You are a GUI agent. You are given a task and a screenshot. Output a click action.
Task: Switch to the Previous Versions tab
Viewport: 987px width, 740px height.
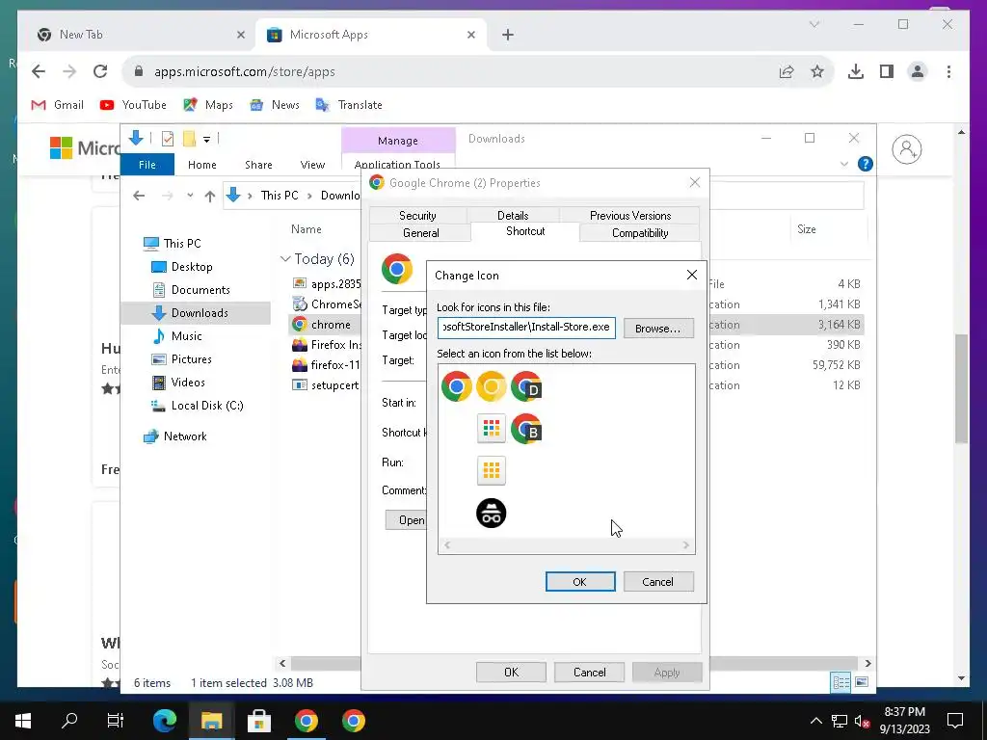click(630, 215)
